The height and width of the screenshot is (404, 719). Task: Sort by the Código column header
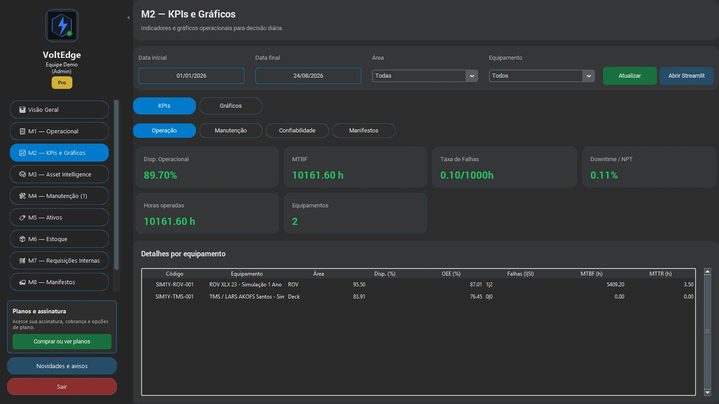coord(174,274)
